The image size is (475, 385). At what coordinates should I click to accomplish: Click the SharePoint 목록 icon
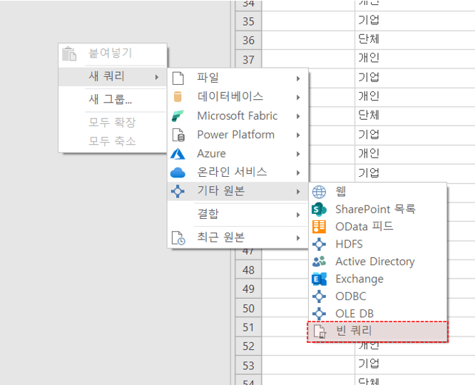[x=320, y=210]
